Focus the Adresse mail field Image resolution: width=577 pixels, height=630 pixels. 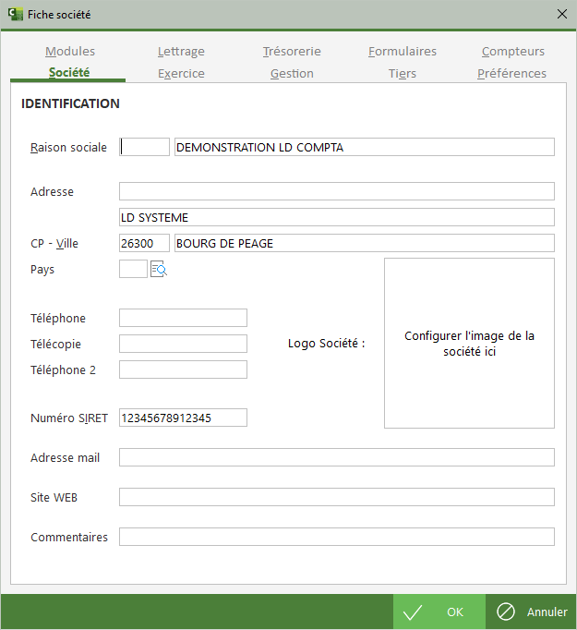point(336,457)
